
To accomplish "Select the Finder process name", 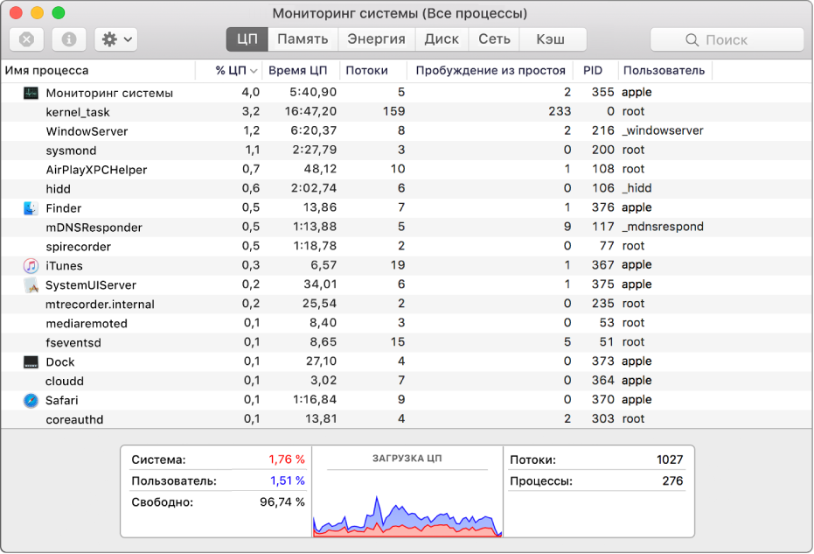I will click(63, 208).
